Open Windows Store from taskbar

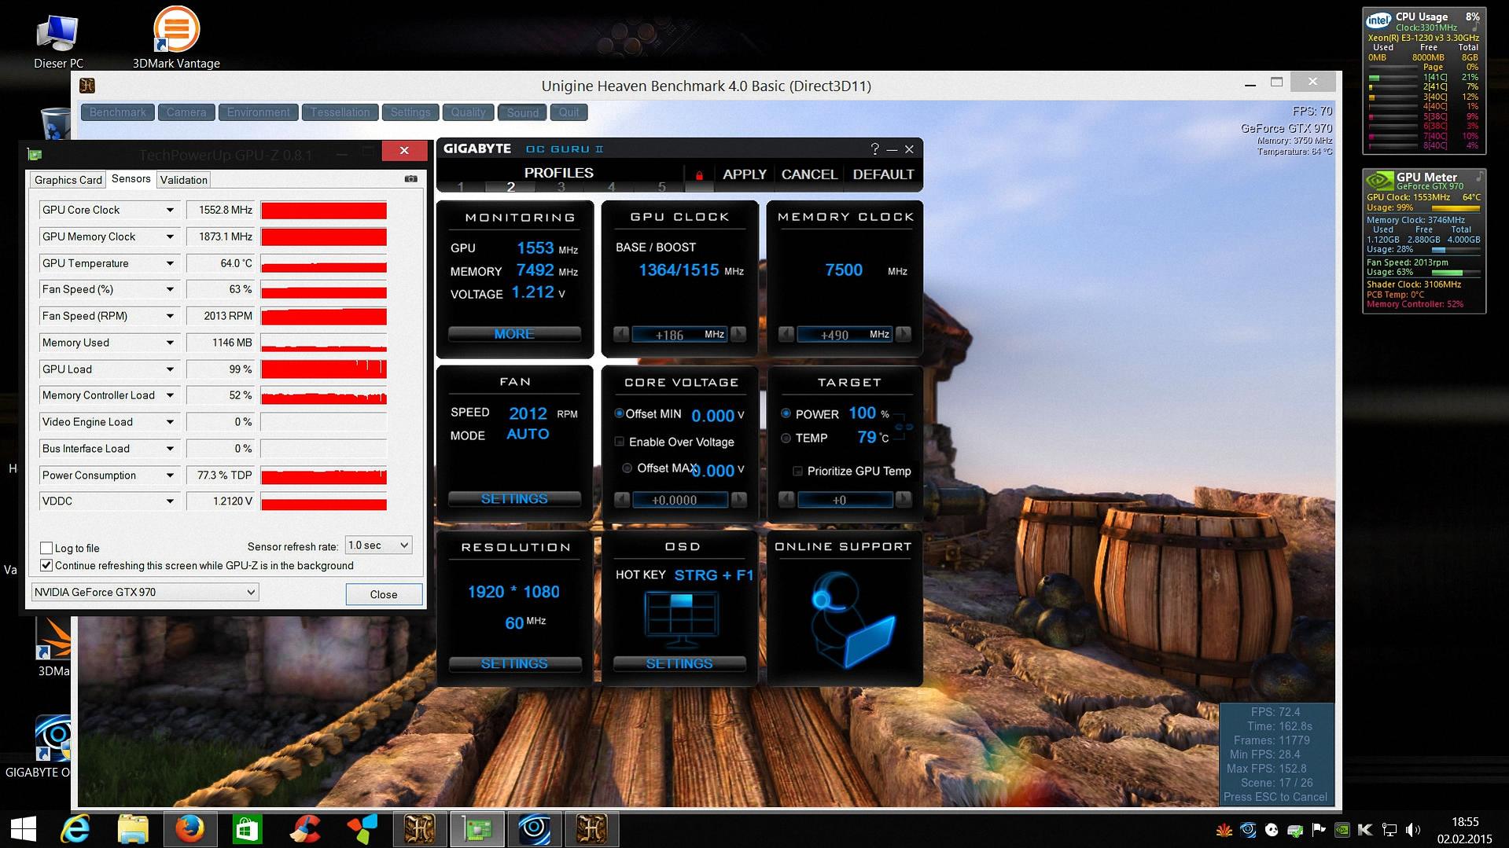tap(248, 829)
